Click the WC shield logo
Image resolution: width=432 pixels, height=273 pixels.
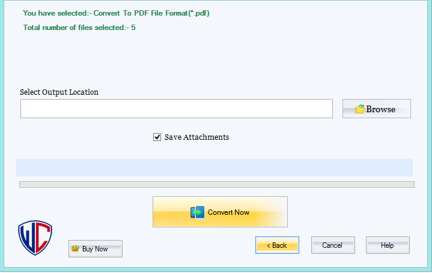point(35,238)
